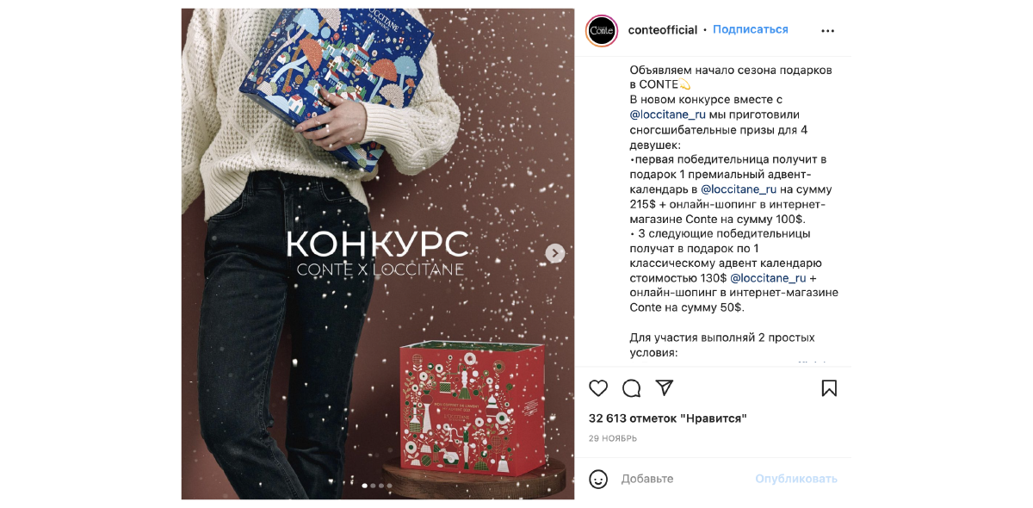Save post with the bookmark icon
Viewport: 1033px width, 508px height.
click(x=829, y=388)
